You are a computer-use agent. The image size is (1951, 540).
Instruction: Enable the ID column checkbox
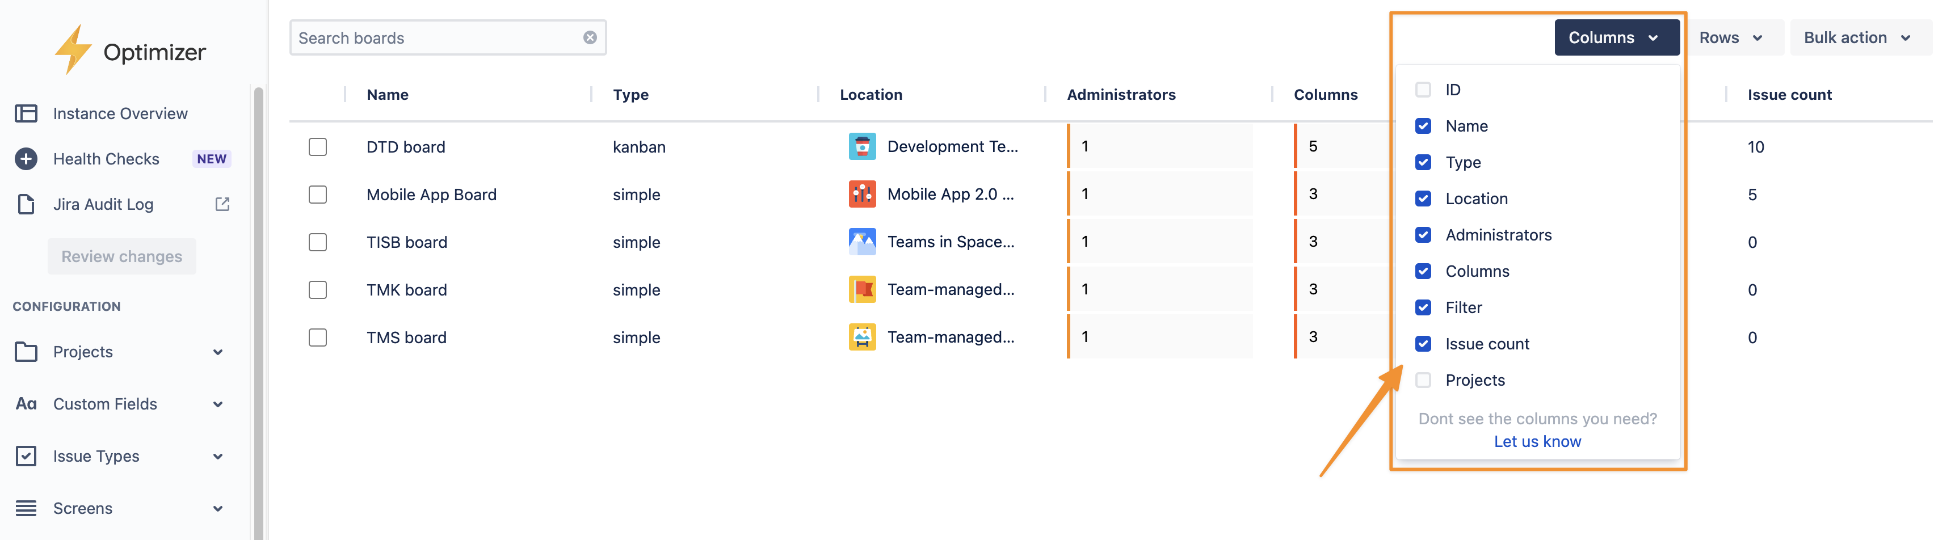1424,88
